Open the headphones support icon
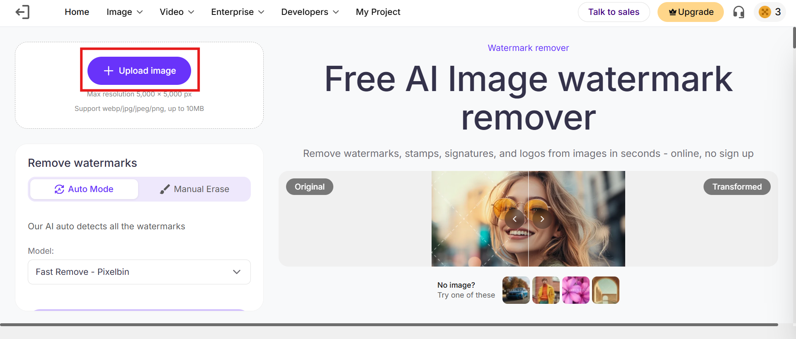 pyautogui.click(x=738, y=12)
